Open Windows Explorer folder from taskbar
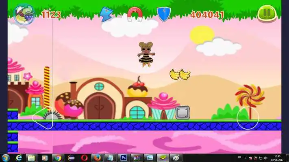 pos(32,158)
